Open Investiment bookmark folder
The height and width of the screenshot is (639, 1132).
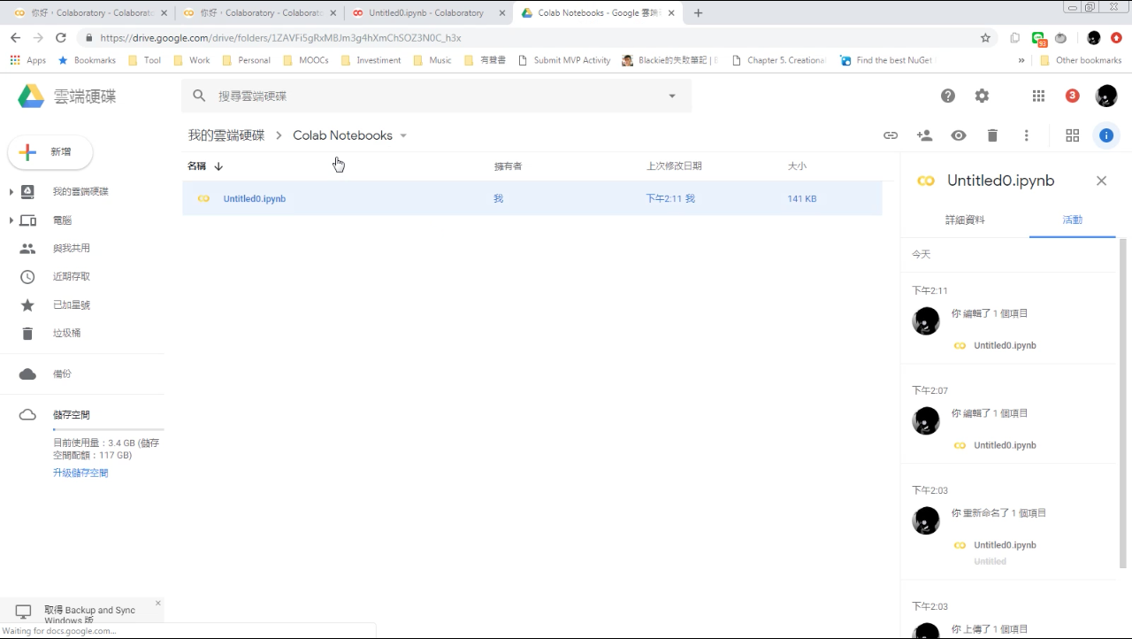point(371,60)
